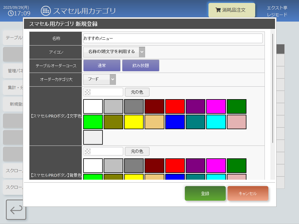Select the red text color swatch
The image size is (299, 224).
tap(175, 106)
